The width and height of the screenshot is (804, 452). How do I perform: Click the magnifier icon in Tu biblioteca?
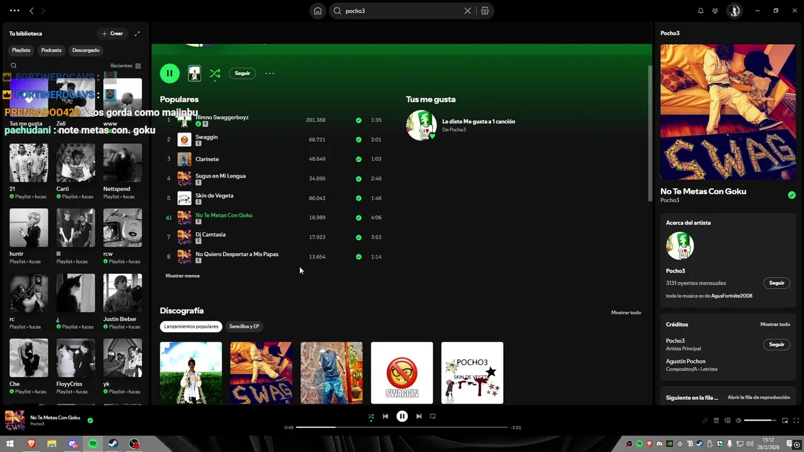(x=14, y=65)
